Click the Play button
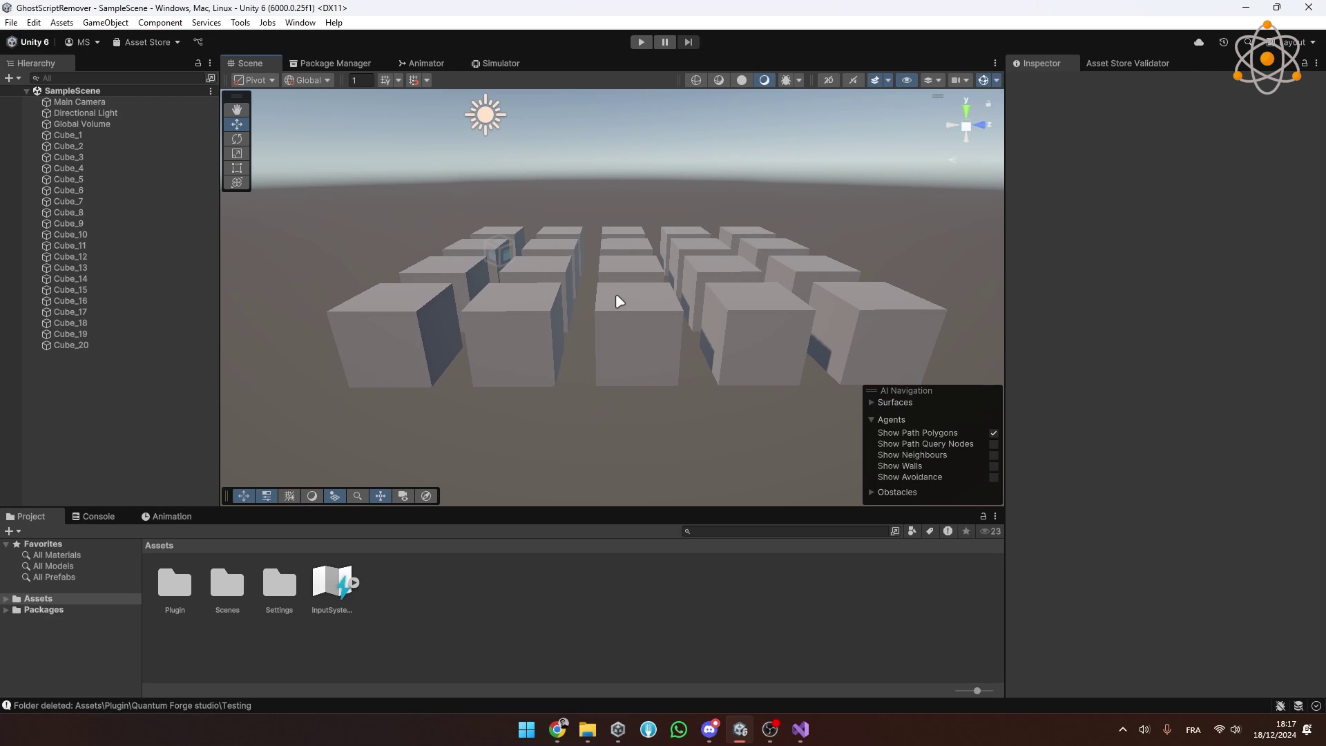Image resolution: width=1326 pixels, height=746 pixels. (x=642, y=42)
